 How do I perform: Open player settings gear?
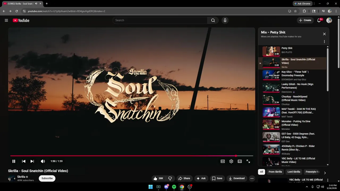click(x=231, y=161)
